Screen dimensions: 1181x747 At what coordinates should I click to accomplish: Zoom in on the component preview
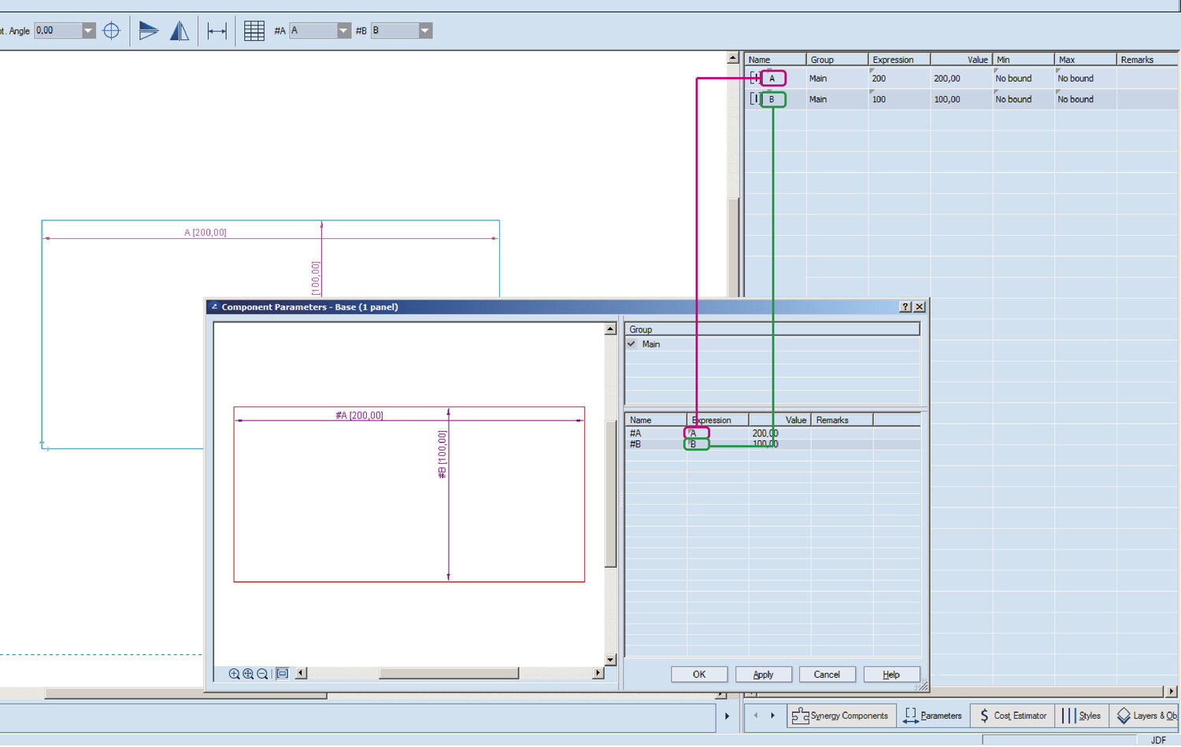(x=234, y=674)
